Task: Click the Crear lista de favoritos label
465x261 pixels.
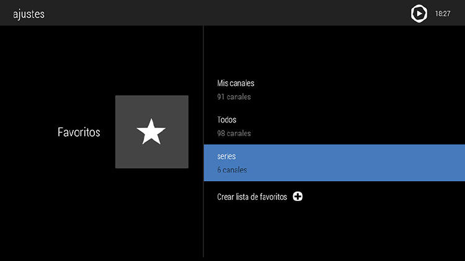Action: click(252, 197)
